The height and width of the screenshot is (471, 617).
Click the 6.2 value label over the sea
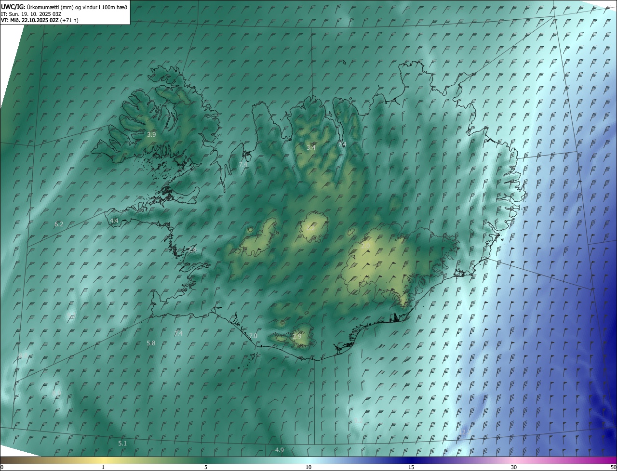[x=59, y=224]
